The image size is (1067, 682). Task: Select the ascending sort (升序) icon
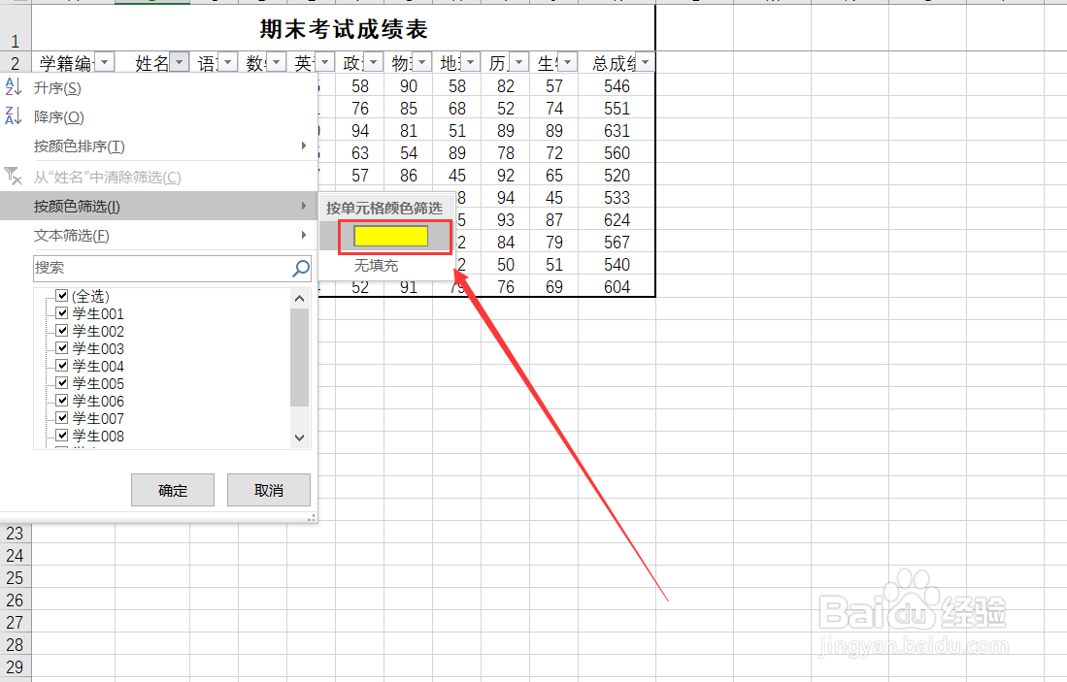point(14,87)
